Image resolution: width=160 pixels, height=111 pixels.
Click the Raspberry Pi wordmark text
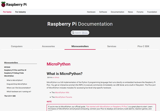tap(16, 5)
